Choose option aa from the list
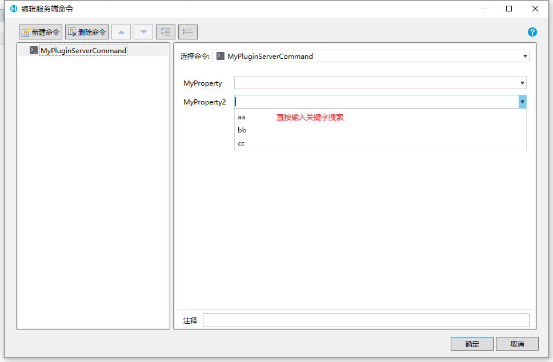 [x=380, y=117]
